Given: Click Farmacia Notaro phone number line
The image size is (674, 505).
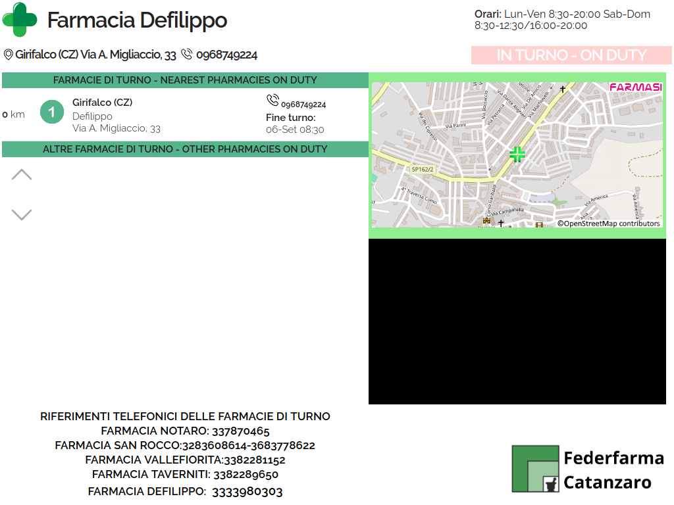Looking at the screenshot, I should click(185, 431).
